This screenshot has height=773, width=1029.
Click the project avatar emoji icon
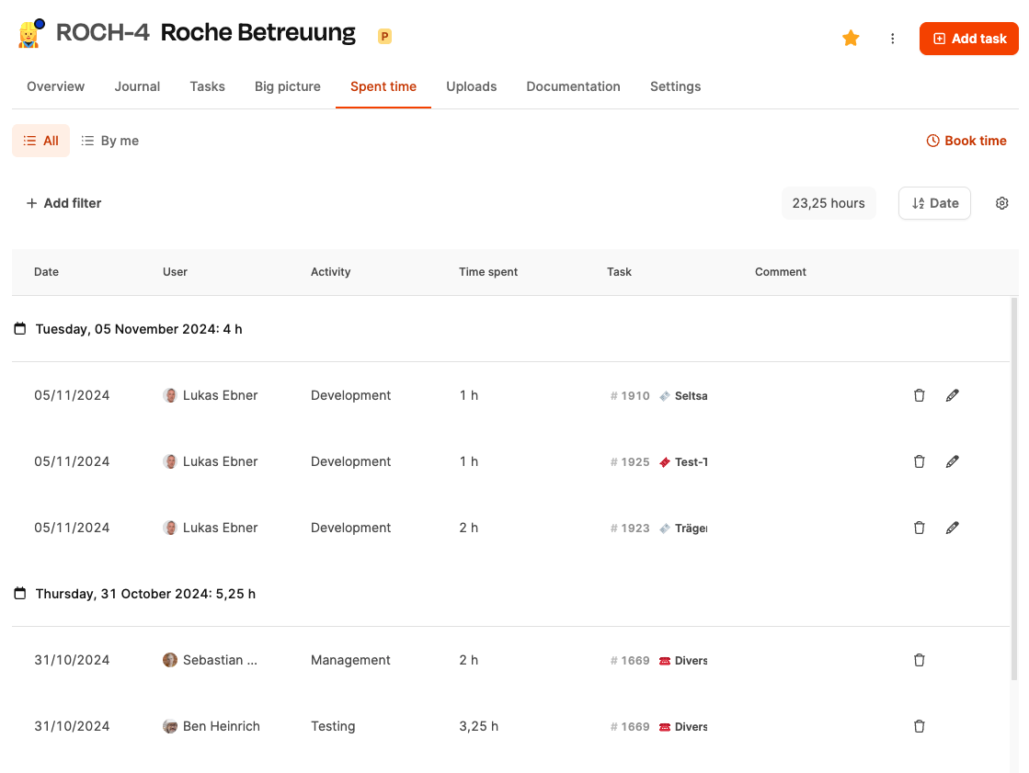(x=29, y=35)
